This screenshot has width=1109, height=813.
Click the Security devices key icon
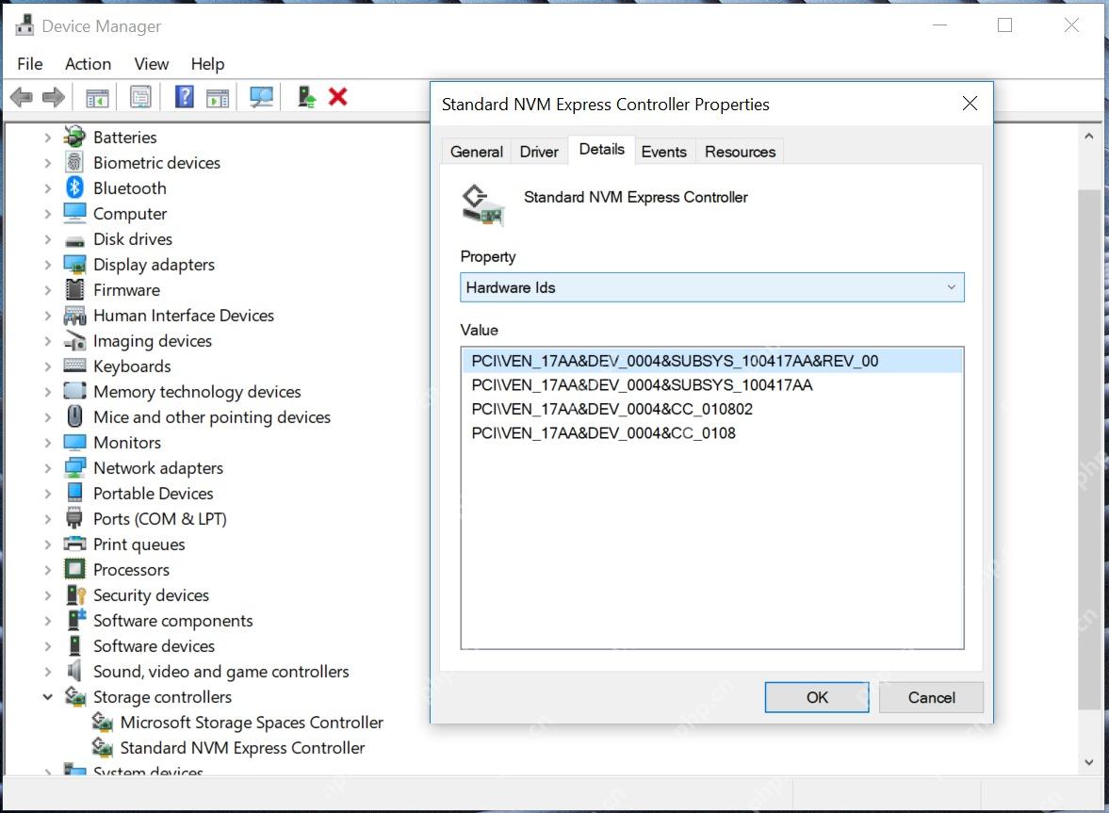(x=74, y=594)
